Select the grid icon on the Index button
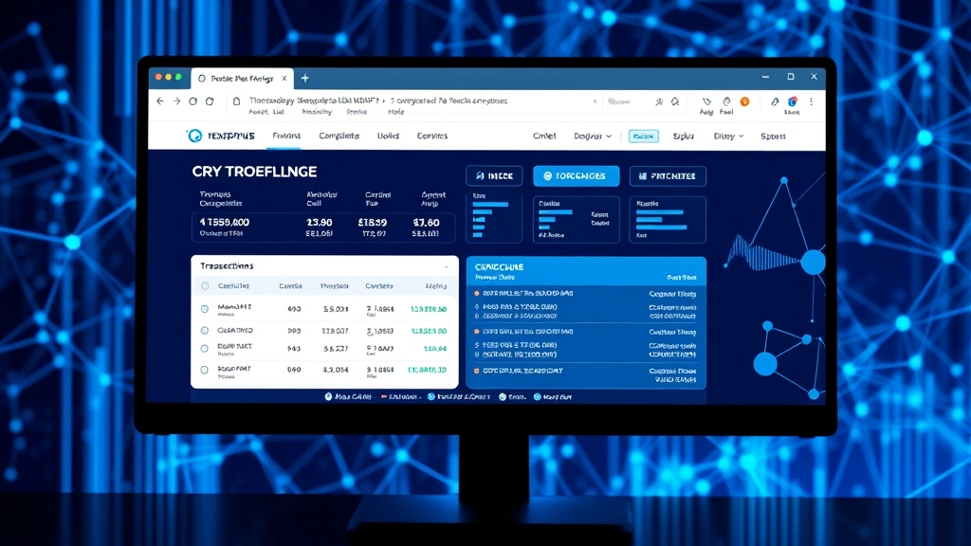 [479, 175]
